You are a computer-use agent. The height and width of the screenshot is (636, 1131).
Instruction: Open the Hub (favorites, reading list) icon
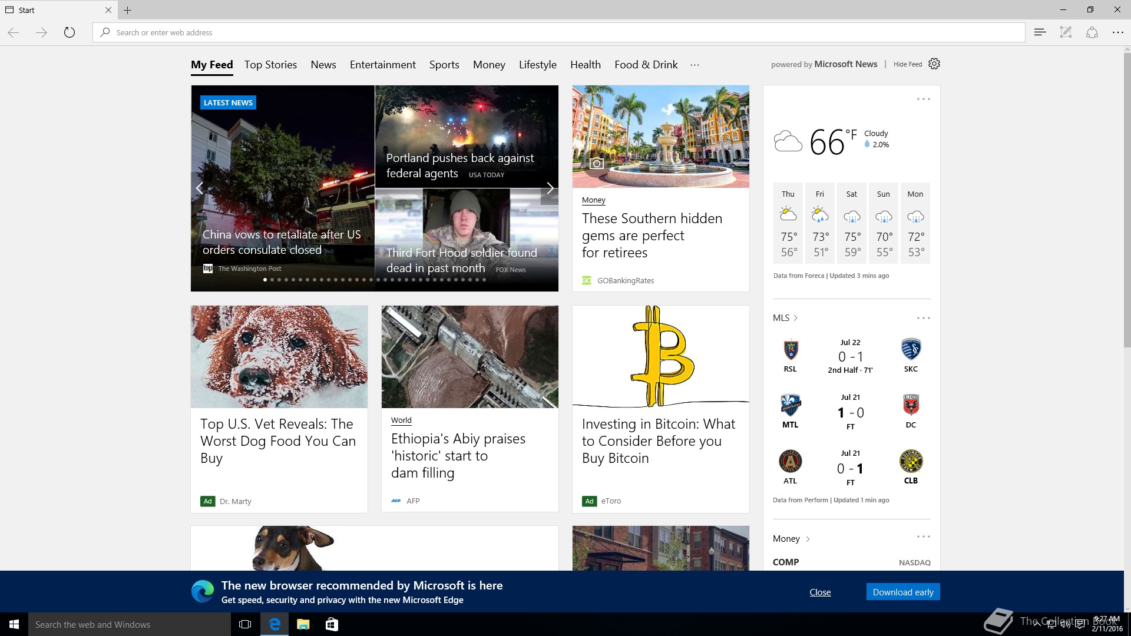1040,32
